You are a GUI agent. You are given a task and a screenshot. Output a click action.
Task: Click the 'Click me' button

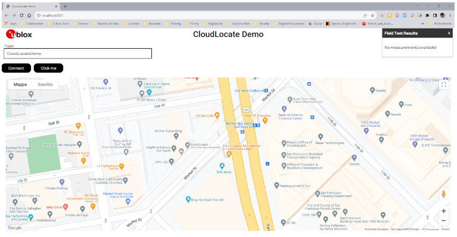(x=48, y=68)
